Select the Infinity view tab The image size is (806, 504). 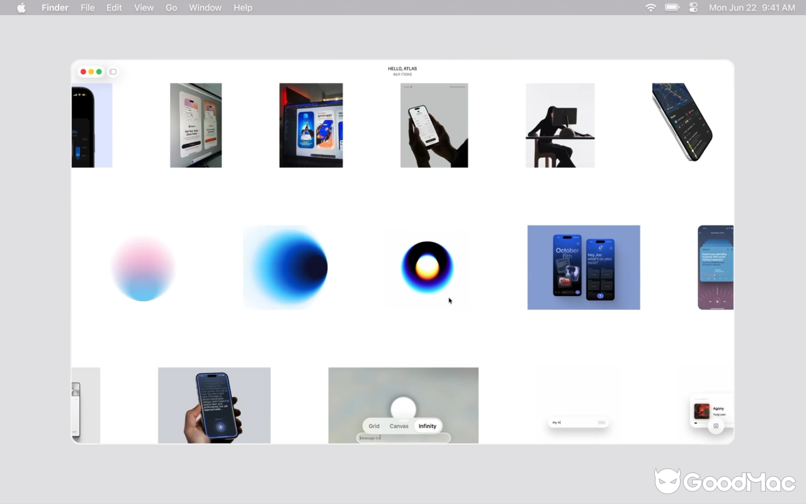click(x=428, y=426)
